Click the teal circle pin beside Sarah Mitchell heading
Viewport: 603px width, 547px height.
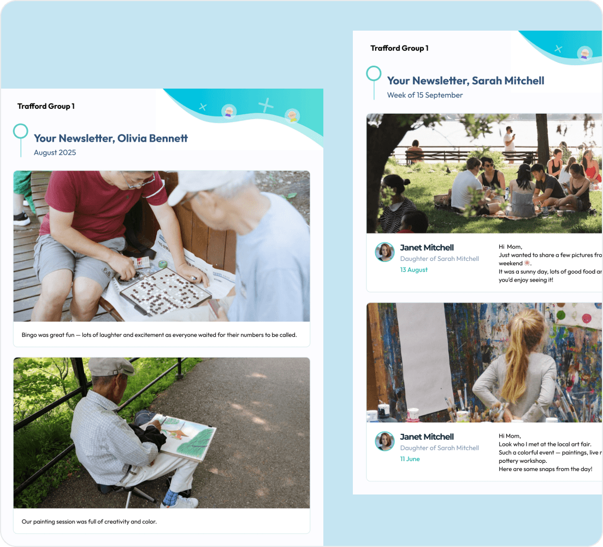point(374,73)
